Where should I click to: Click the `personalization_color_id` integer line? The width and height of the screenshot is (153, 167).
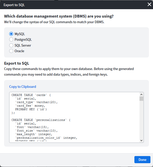coord(46,138)
